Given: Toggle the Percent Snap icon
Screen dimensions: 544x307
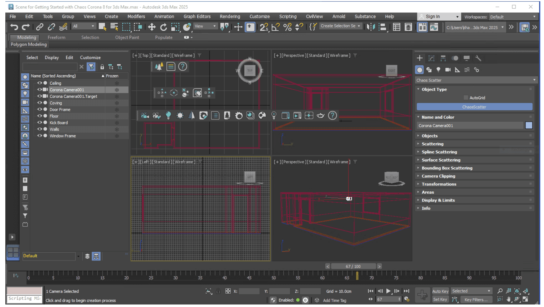Looking at the screenshot, I should [287, 27].
